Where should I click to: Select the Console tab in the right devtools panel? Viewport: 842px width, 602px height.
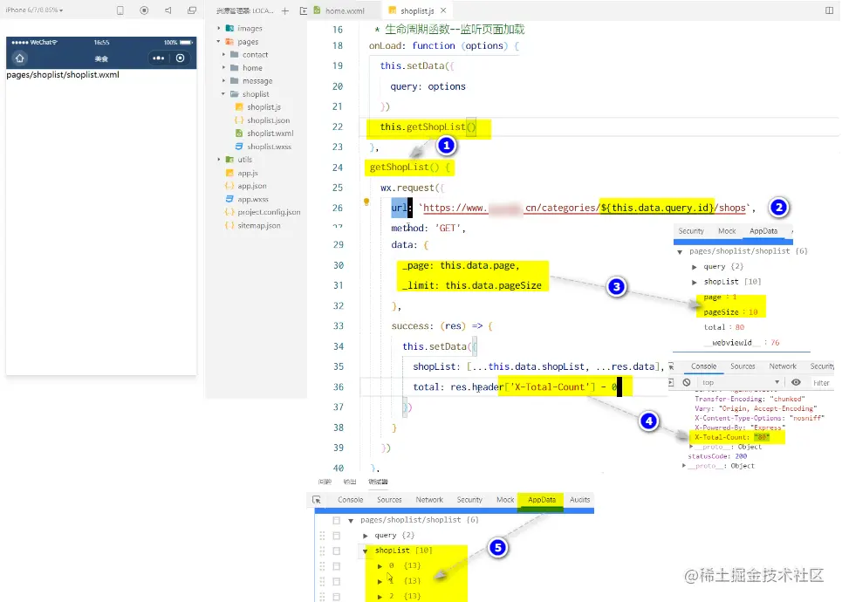click(703, 366)
